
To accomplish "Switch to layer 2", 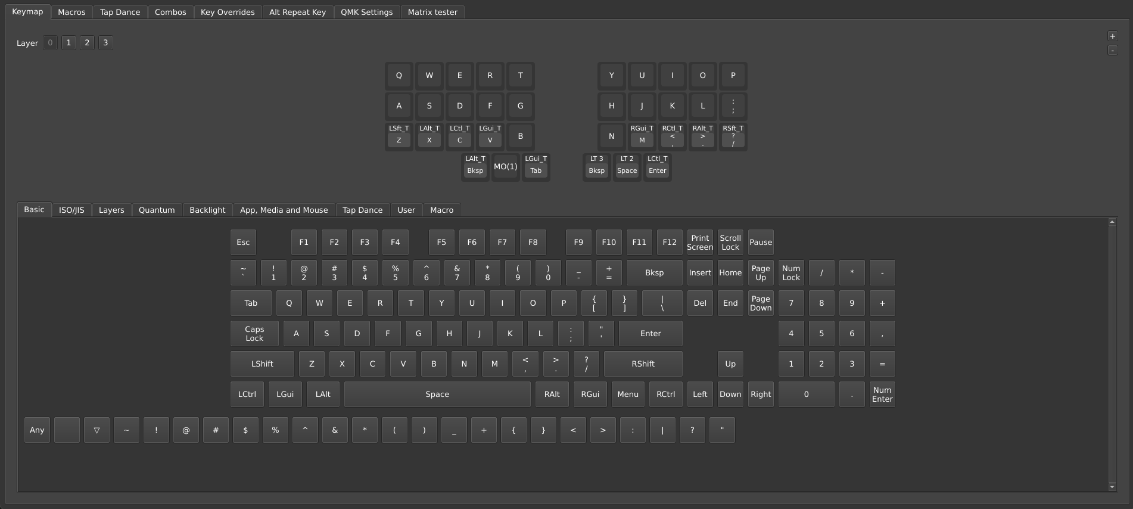I will (x=87, y=43).
